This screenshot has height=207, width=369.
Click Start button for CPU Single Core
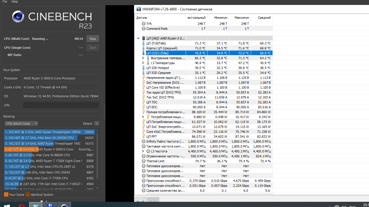tap(93, 48)
